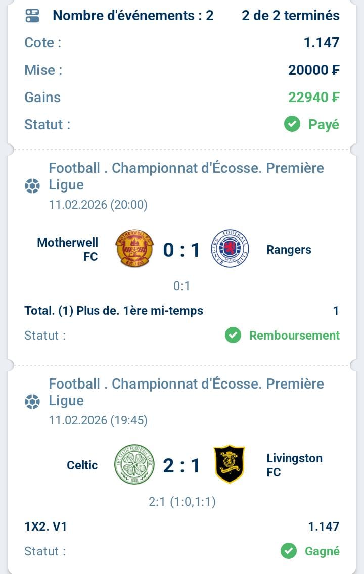The image size is (364, 574).
Task: Click the green checkmark next to Gagné
Action: tap(289, 551)
